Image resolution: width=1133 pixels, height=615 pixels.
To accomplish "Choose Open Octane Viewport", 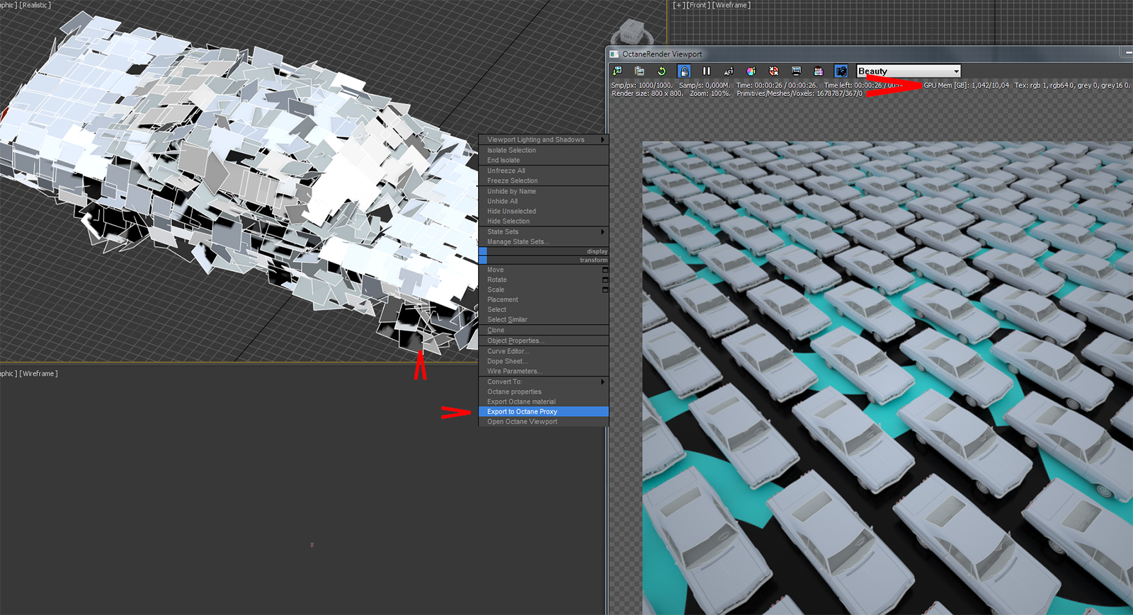I will 544,421.
